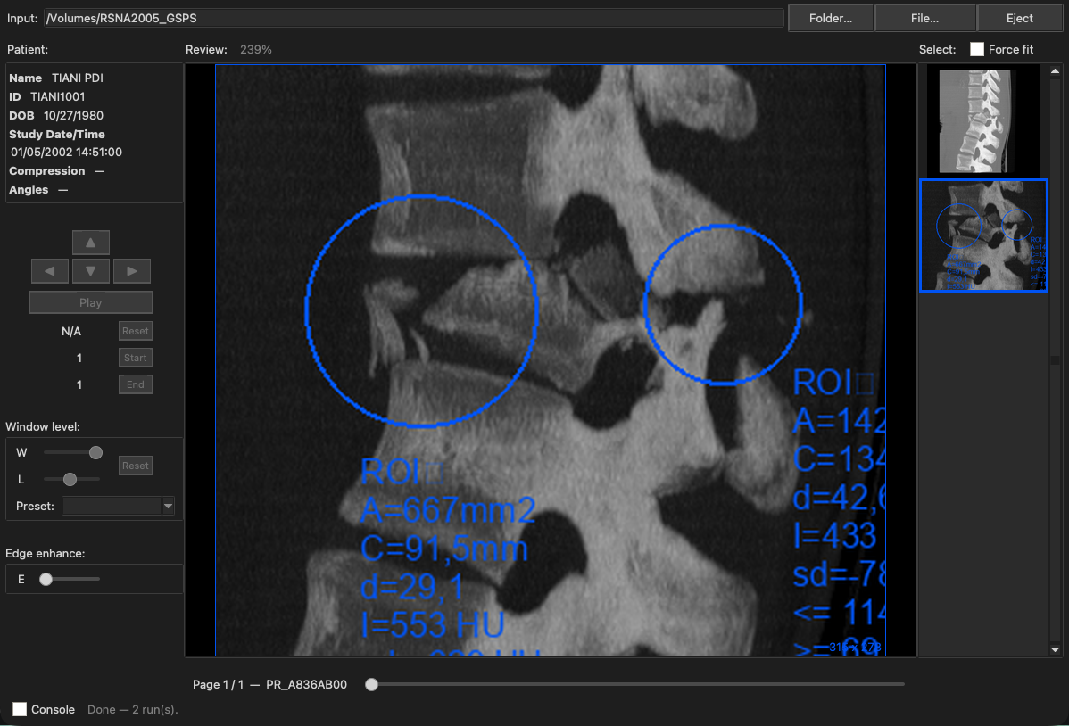Click the down arrow navigation button
Screen dimensions: 1069x726
pos(91,270)
